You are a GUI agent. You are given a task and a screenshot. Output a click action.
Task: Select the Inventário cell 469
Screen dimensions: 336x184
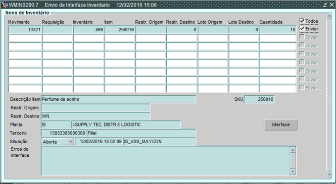88,30
